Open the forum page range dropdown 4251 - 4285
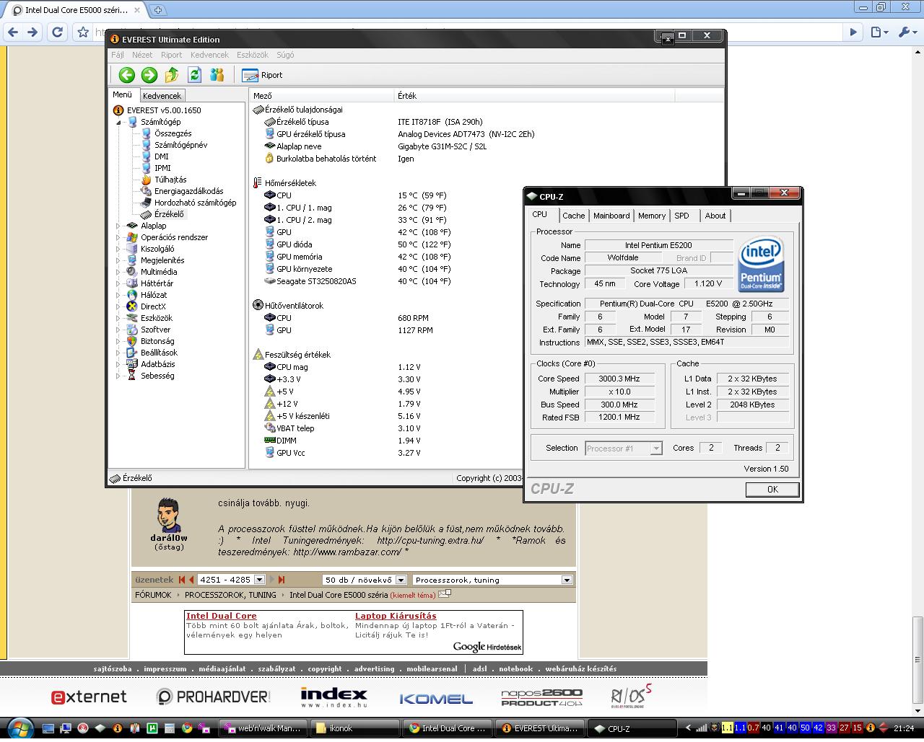Image resolution: width=924 pixels, height=742 pixels. click(232, 580)
